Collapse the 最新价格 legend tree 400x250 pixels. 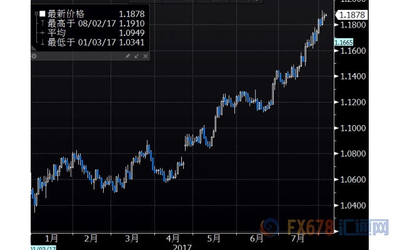coord(35,12)
